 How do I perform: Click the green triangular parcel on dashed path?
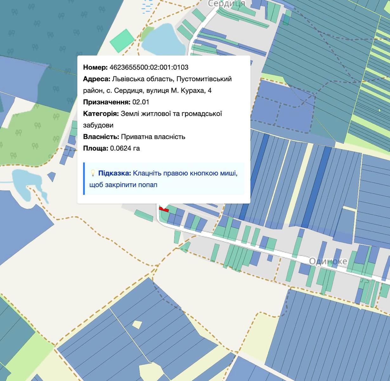(185, 247)
